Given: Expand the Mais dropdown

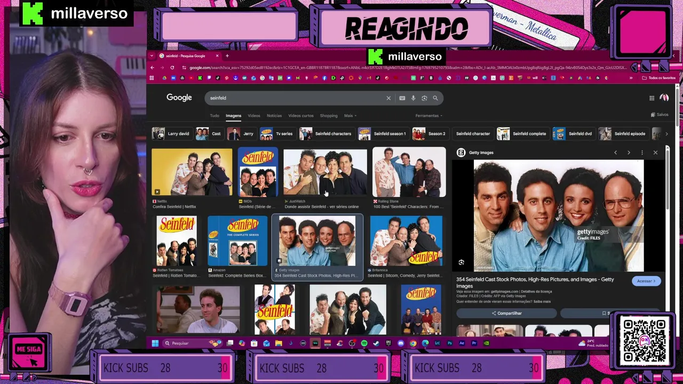Looking at the screenshot, I should click(x=350, y=116).
